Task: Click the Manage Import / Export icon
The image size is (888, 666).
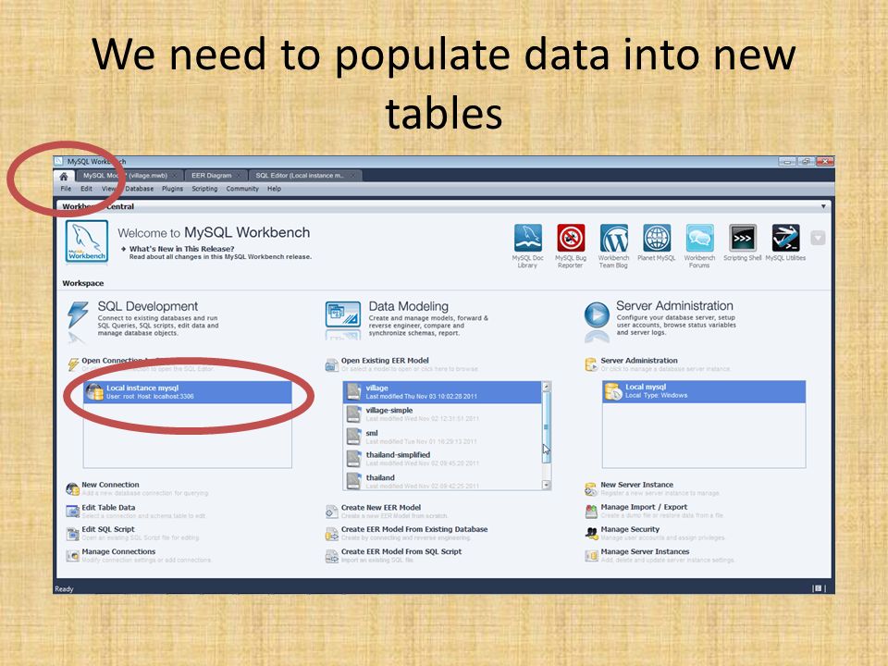Action: pos(591,512)
